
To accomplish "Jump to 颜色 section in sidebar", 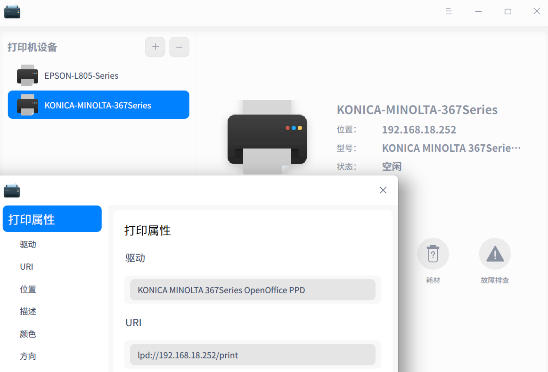I will click(x=28, y=334).
